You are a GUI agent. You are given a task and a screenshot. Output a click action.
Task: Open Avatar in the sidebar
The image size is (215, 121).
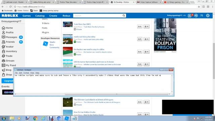coord(8,47)
